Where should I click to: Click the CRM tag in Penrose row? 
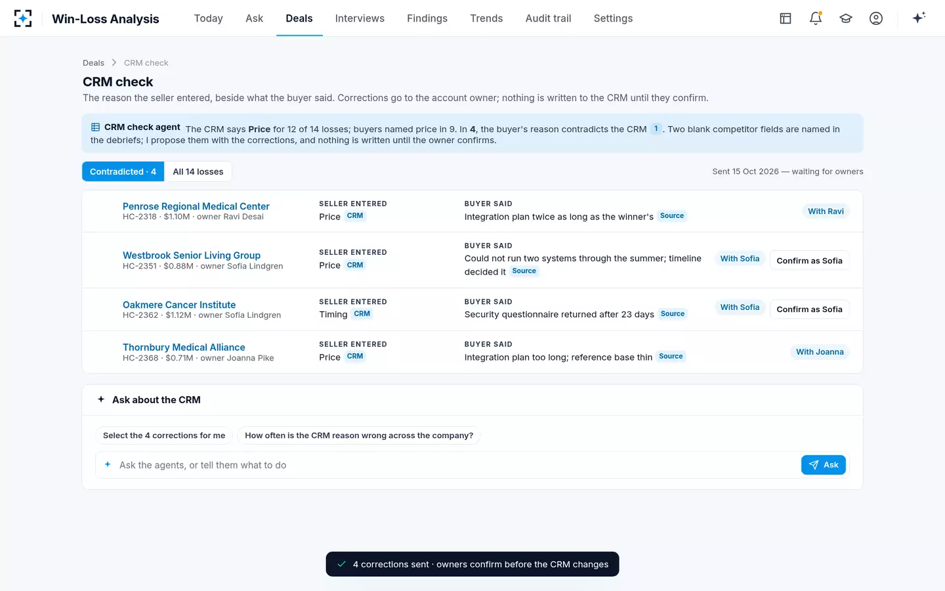(x=355, y=216)
